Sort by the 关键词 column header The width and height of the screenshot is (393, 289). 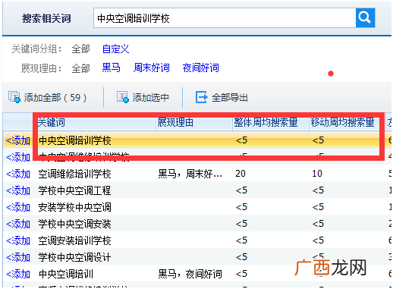[52, 123]
